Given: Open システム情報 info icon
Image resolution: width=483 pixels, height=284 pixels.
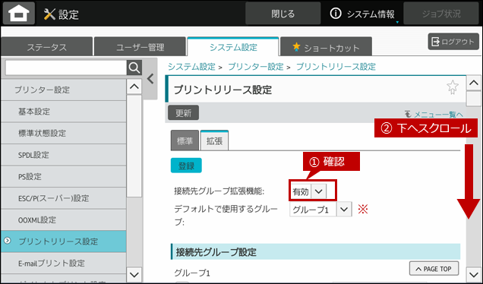Looking at the screenshot, I should (335, 14).
